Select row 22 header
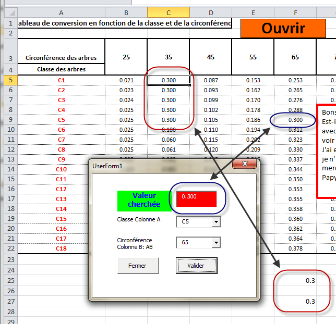 tap(11, 248)
